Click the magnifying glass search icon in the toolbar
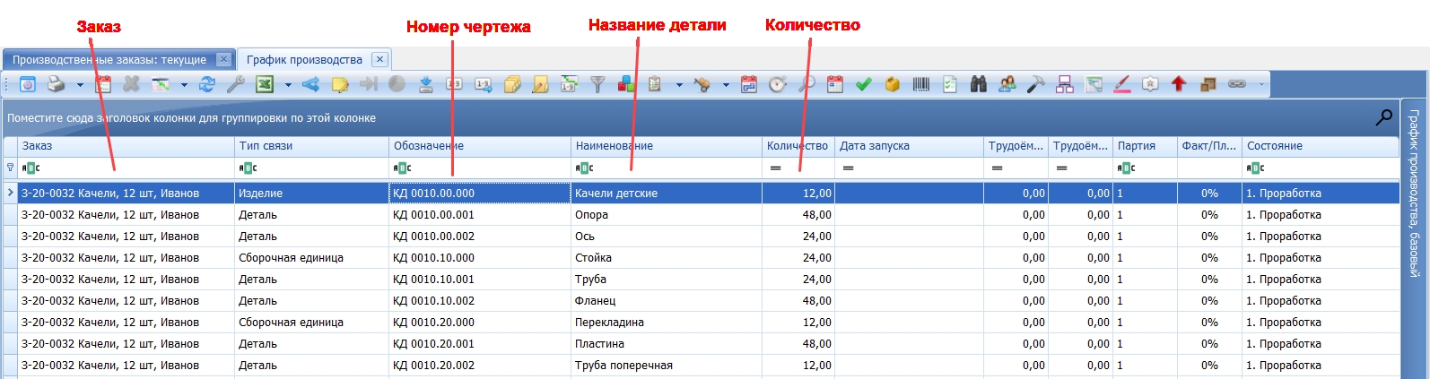Viewport: 1430px width, 379px height. (807, 84)
